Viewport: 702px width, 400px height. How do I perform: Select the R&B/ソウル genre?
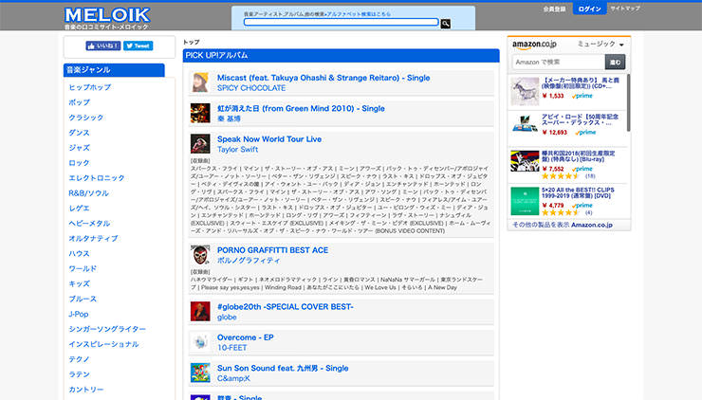coord(88,192)
